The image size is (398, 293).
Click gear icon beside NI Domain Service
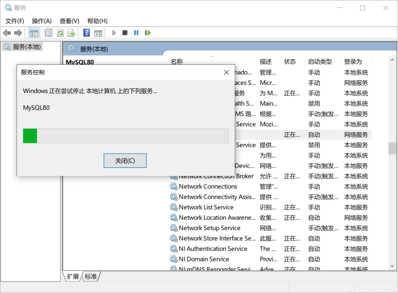click(174, 259)
